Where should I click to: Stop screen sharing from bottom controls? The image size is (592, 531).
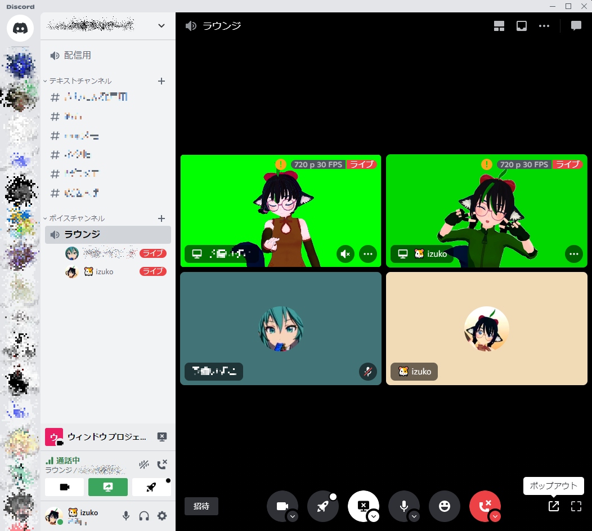pyautogui.click(x=363, y=506)
